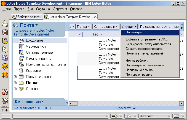Click the Почта envelope icon in navigator header
187x120 pixels.
coord(16,25)
